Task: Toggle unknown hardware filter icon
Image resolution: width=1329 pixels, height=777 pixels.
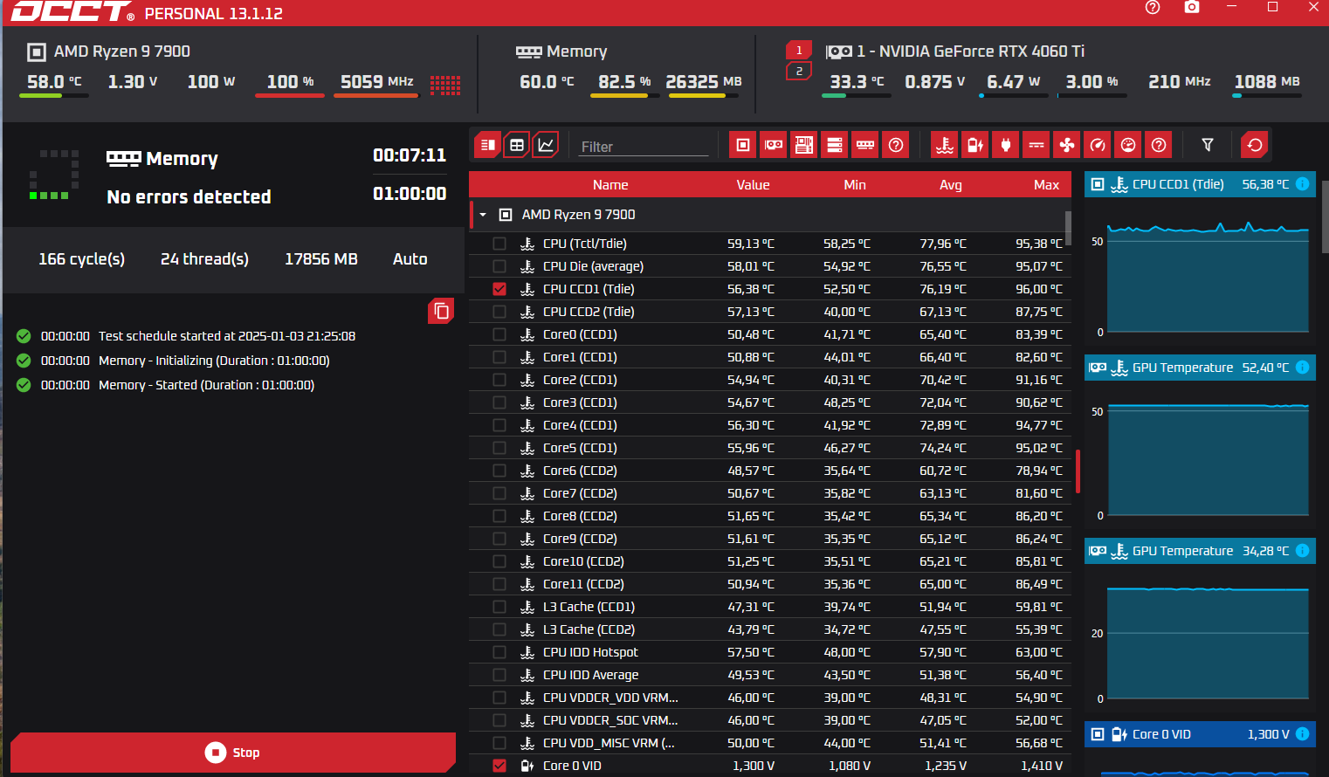Action: 896,145
